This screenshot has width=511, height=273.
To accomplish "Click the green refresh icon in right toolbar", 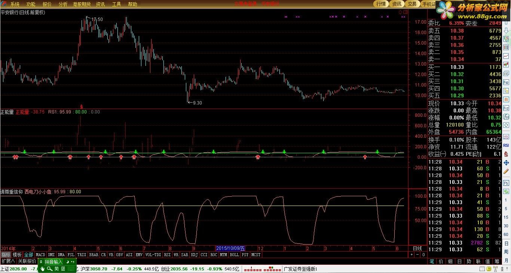I will pyautogui.click(x=506, y=192).
